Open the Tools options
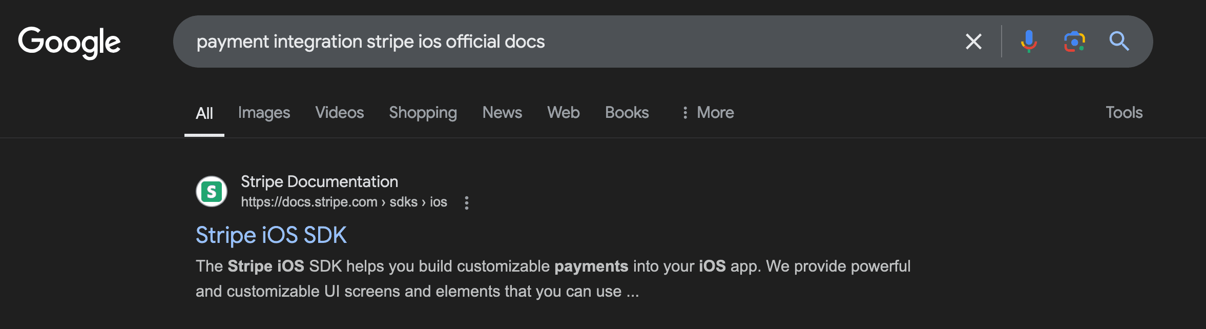Screen dimensions: 1206x329 pos(1124,112)
